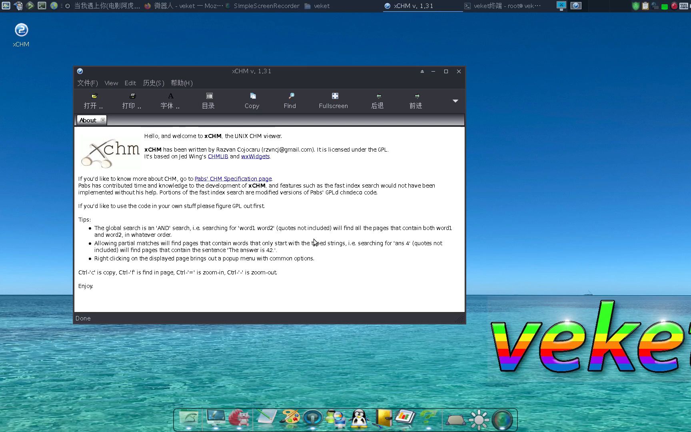
Task: Follow the wxWidgets link
Action: tap(255, 156)
